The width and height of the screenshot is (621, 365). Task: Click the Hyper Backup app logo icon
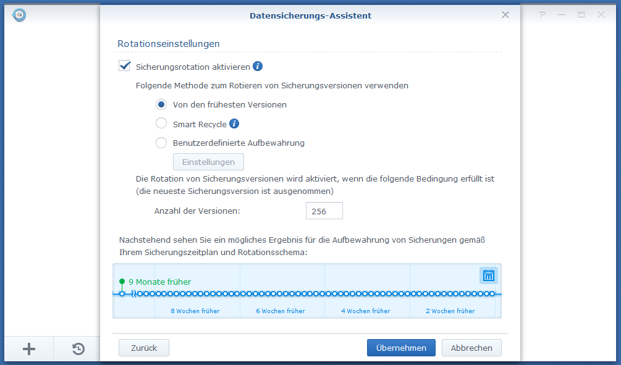(x=19, y=15)
